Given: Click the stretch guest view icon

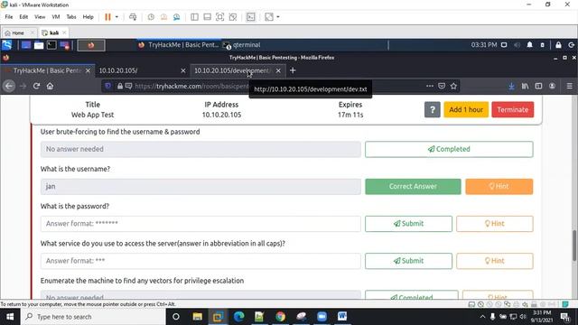Looking at the screenshot, I should tap(269, 17).
